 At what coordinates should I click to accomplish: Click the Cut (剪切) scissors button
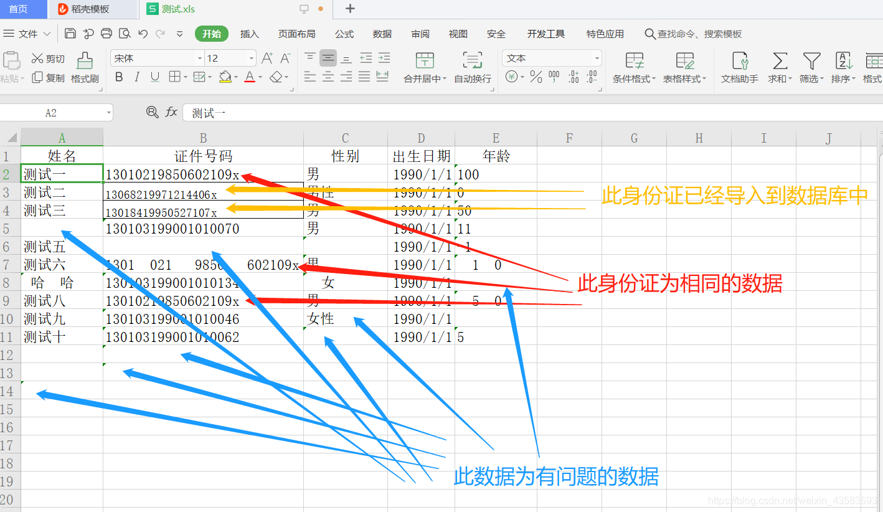point(48,59)
